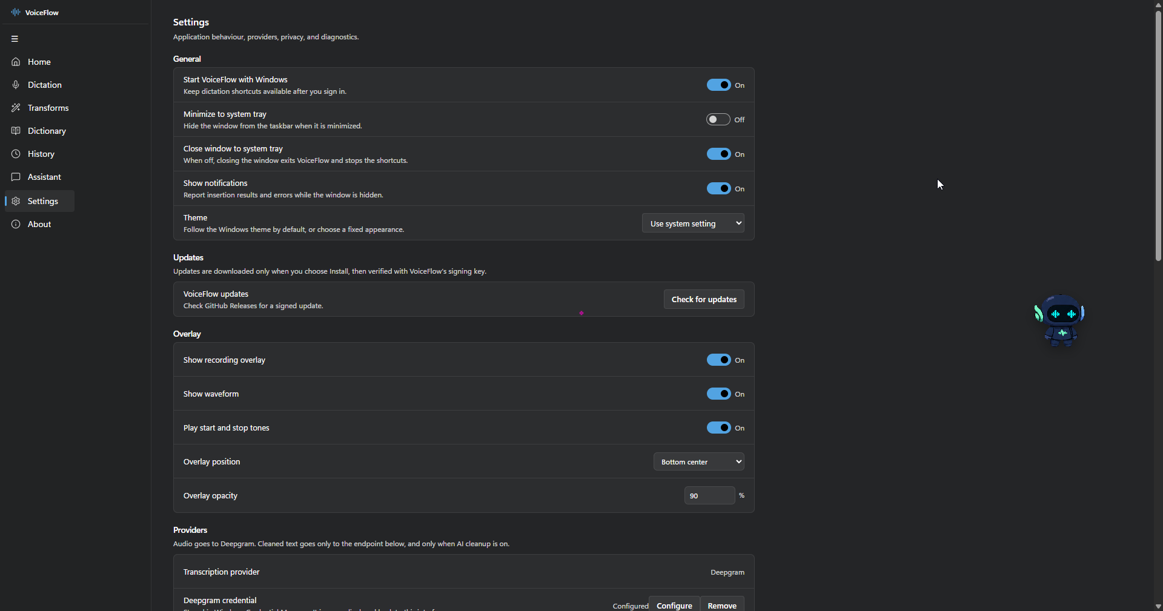Go to the Dictation section
Viewport: 1163px width, 611px height.
click(x=39, y=85)
